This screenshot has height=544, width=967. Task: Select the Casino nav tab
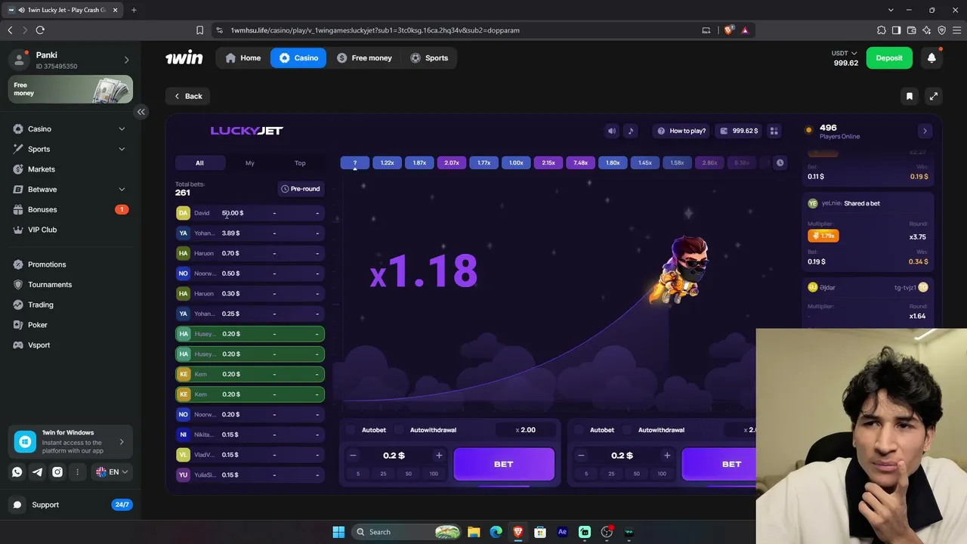coord(298,58)
